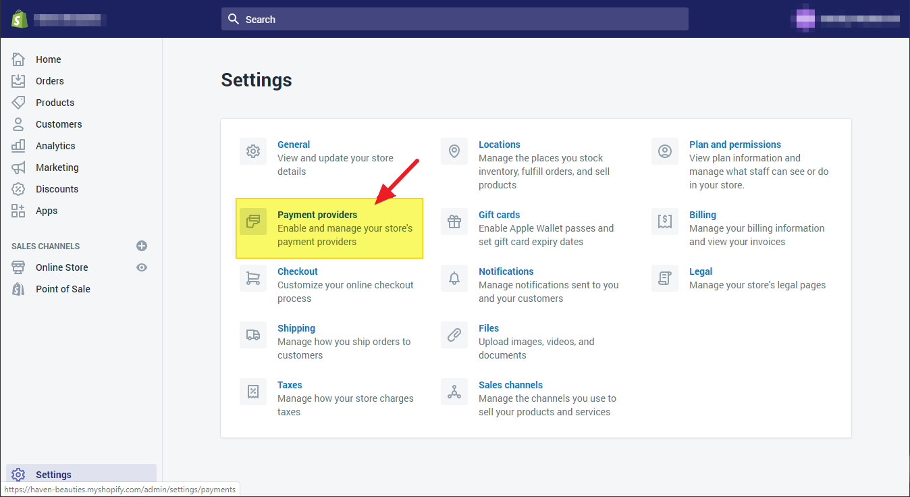Click the Gift cards present icon
This screenshot has width=910, height=497.
pos(454,221)
